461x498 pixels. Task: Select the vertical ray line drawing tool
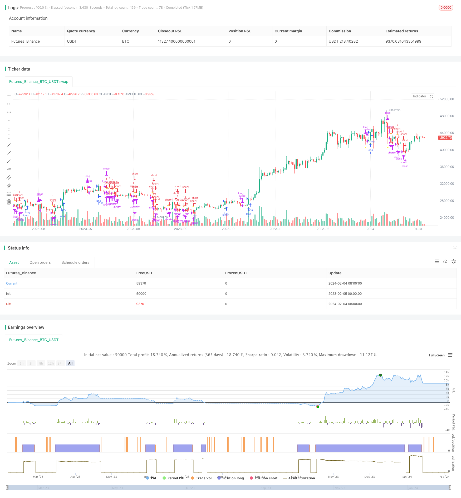tap(9, 128)
